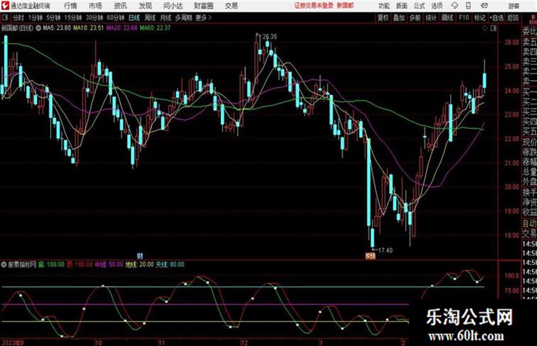Click the 标记 mark button
The width and height of the screenshot is (537, 346).
480,18
